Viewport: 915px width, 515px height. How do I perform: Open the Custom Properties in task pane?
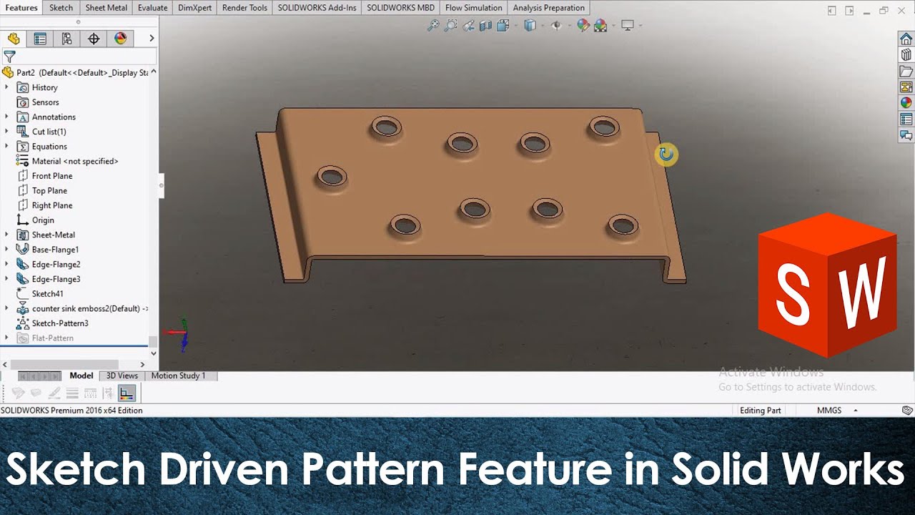coord(906,119)
